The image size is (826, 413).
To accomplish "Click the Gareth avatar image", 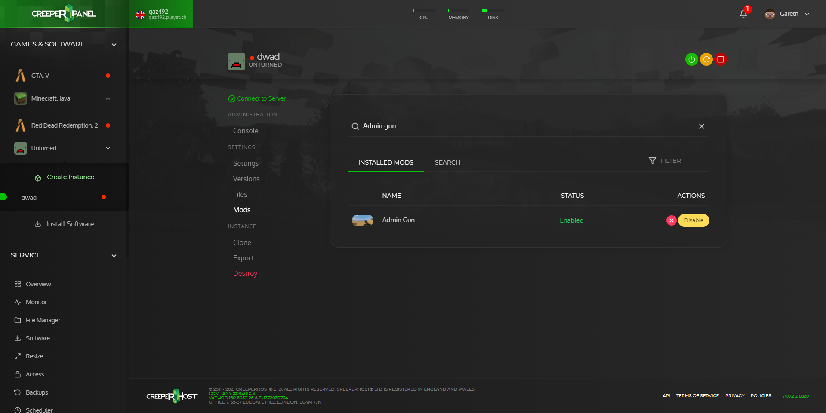I will coord(770,14).
